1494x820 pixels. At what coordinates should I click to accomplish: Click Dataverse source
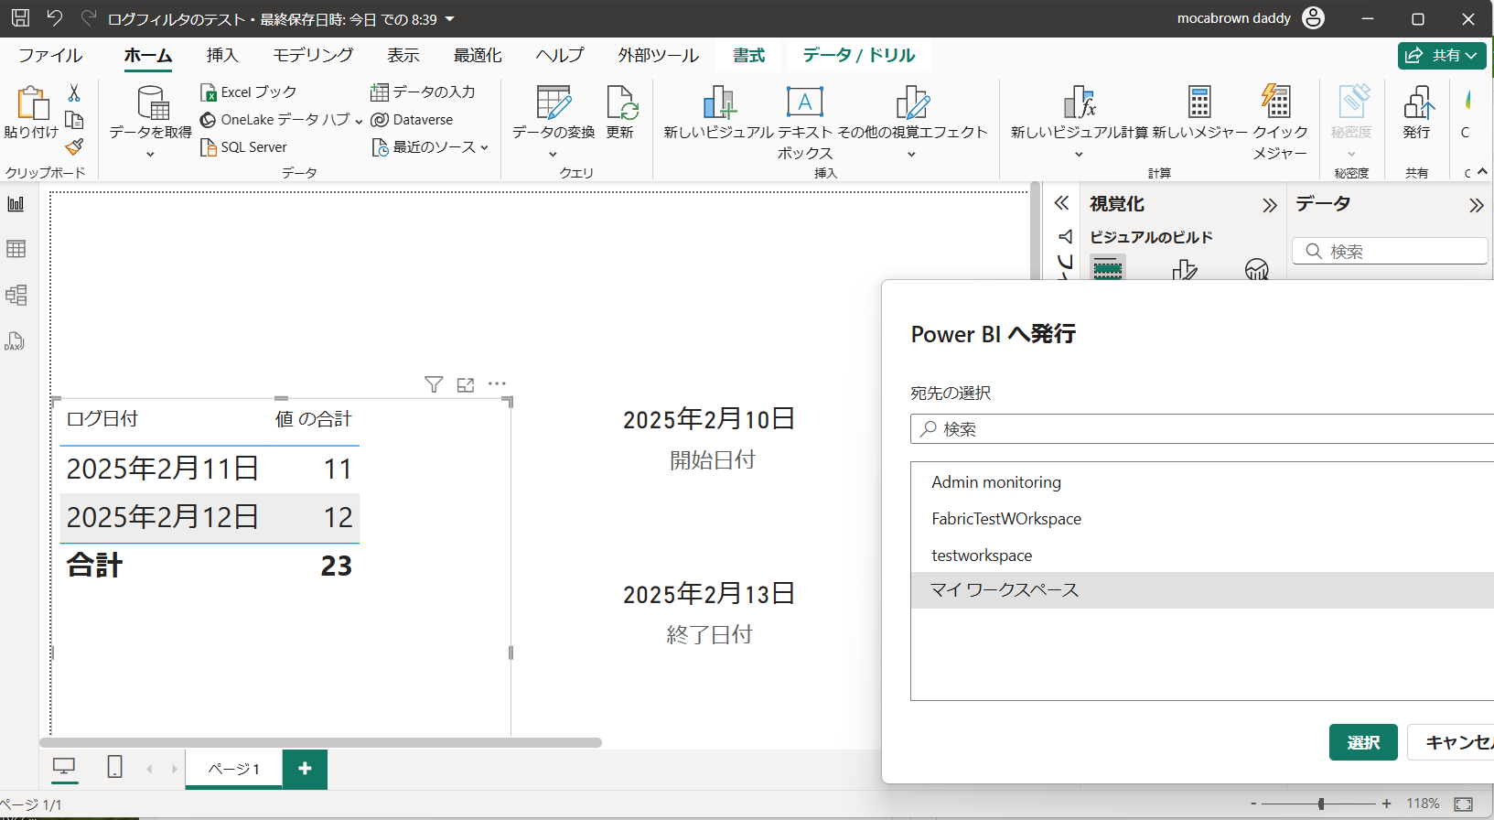pos(412,120)
